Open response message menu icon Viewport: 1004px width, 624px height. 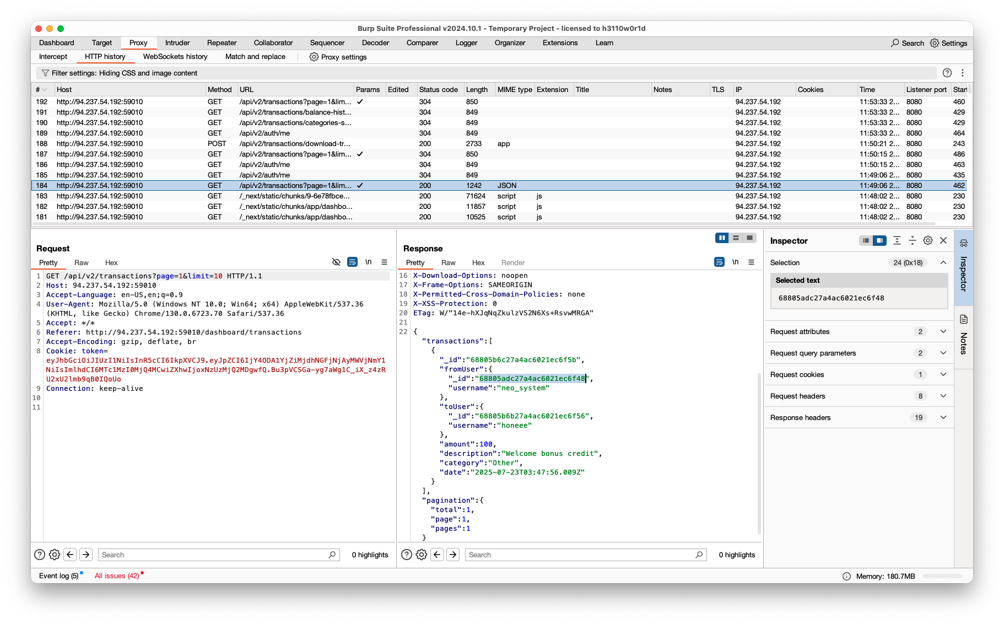(751, 262)
